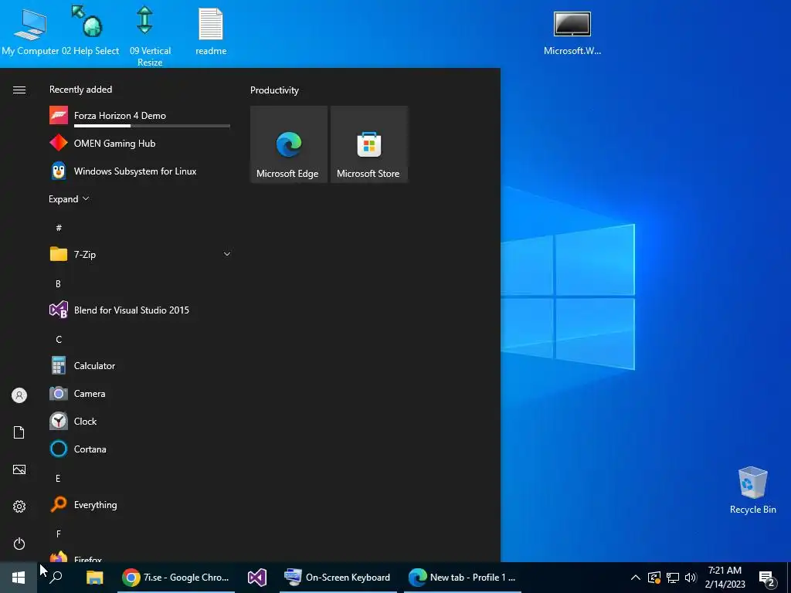Select 02 Help Select desktop icon
Viewport: 791px width, 593px height.
tap(90, 29)
